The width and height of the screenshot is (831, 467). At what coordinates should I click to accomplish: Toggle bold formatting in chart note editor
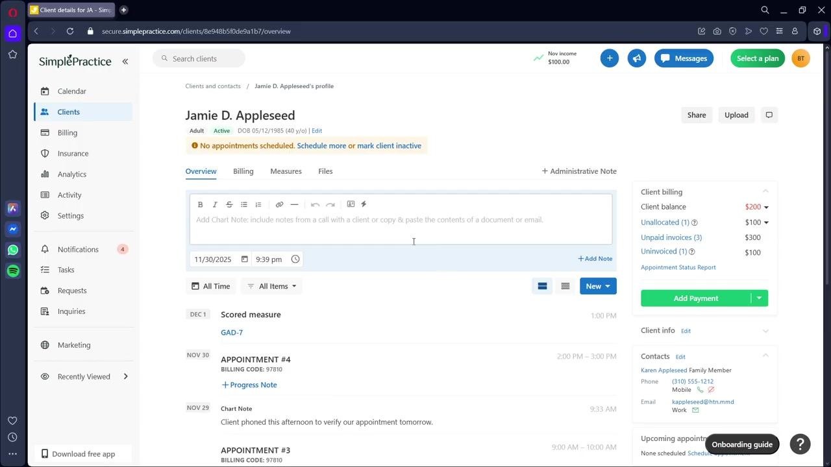click(x=200, y=204)
